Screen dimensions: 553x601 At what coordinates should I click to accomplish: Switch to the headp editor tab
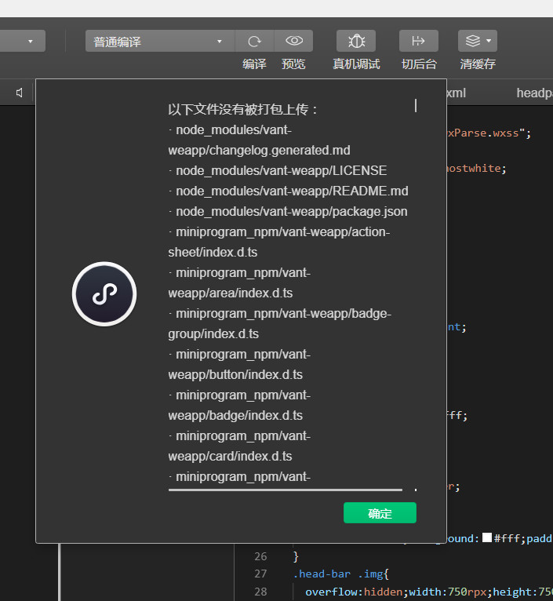(535, 93)
